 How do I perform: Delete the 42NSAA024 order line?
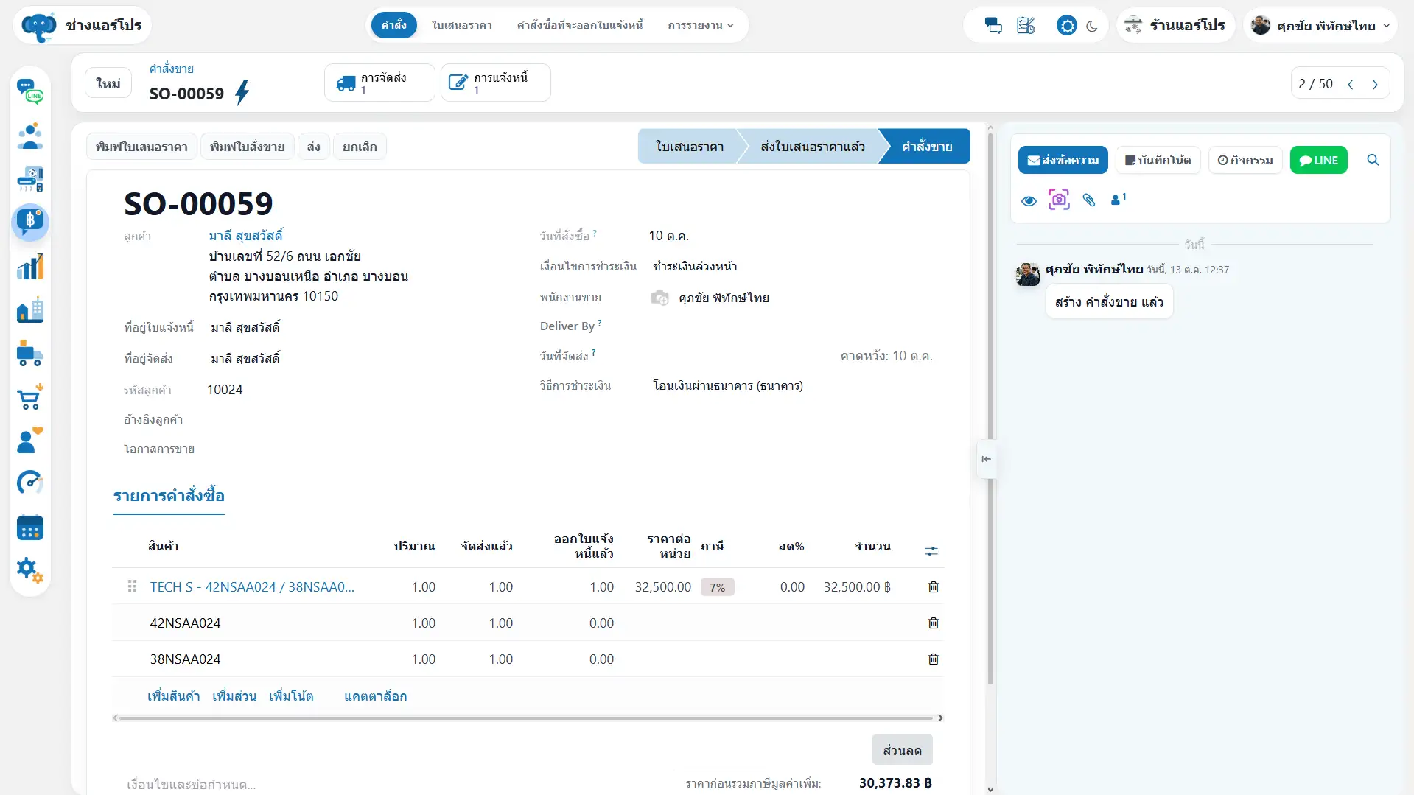click(933, 623)
